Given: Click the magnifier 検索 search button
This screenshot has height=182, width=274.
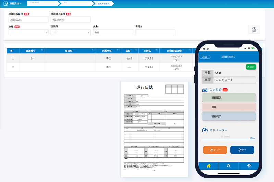Looking at the screenshot, I should point(254,29).
